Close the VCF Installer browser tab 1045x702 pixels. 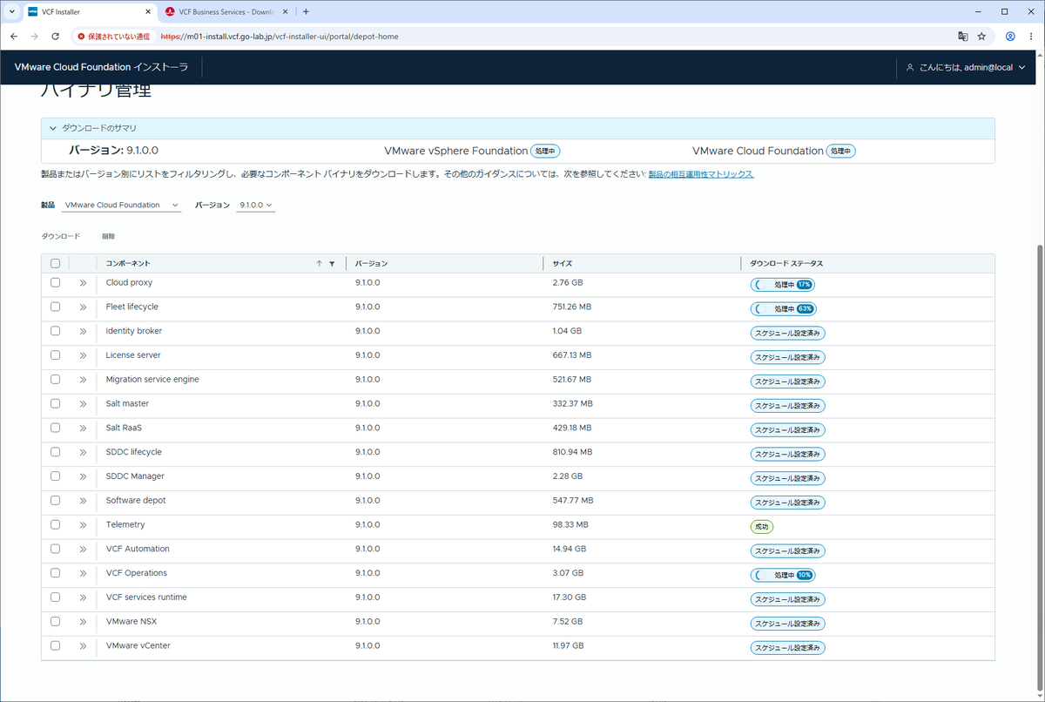[x=148, y=11]
